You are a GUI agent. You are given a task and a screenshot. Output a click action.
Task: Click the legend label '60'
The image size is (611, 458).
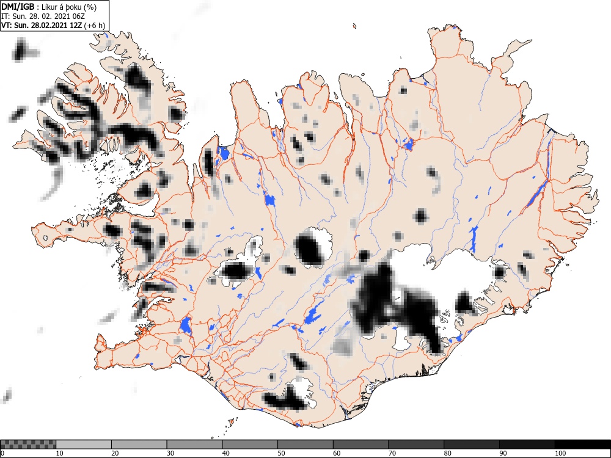(337, 453)
